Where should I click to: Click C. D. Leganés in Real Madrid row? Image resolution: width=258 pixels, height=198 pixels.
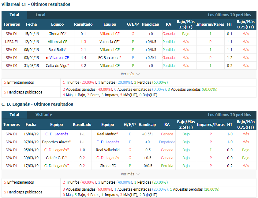[x=57, y=134]
